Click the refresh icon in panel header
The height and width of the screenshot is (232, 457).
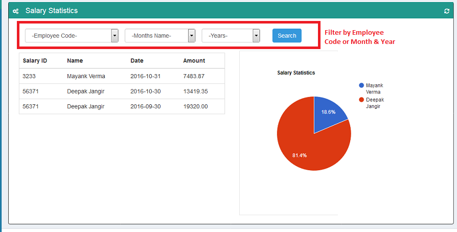pos(446,11)
